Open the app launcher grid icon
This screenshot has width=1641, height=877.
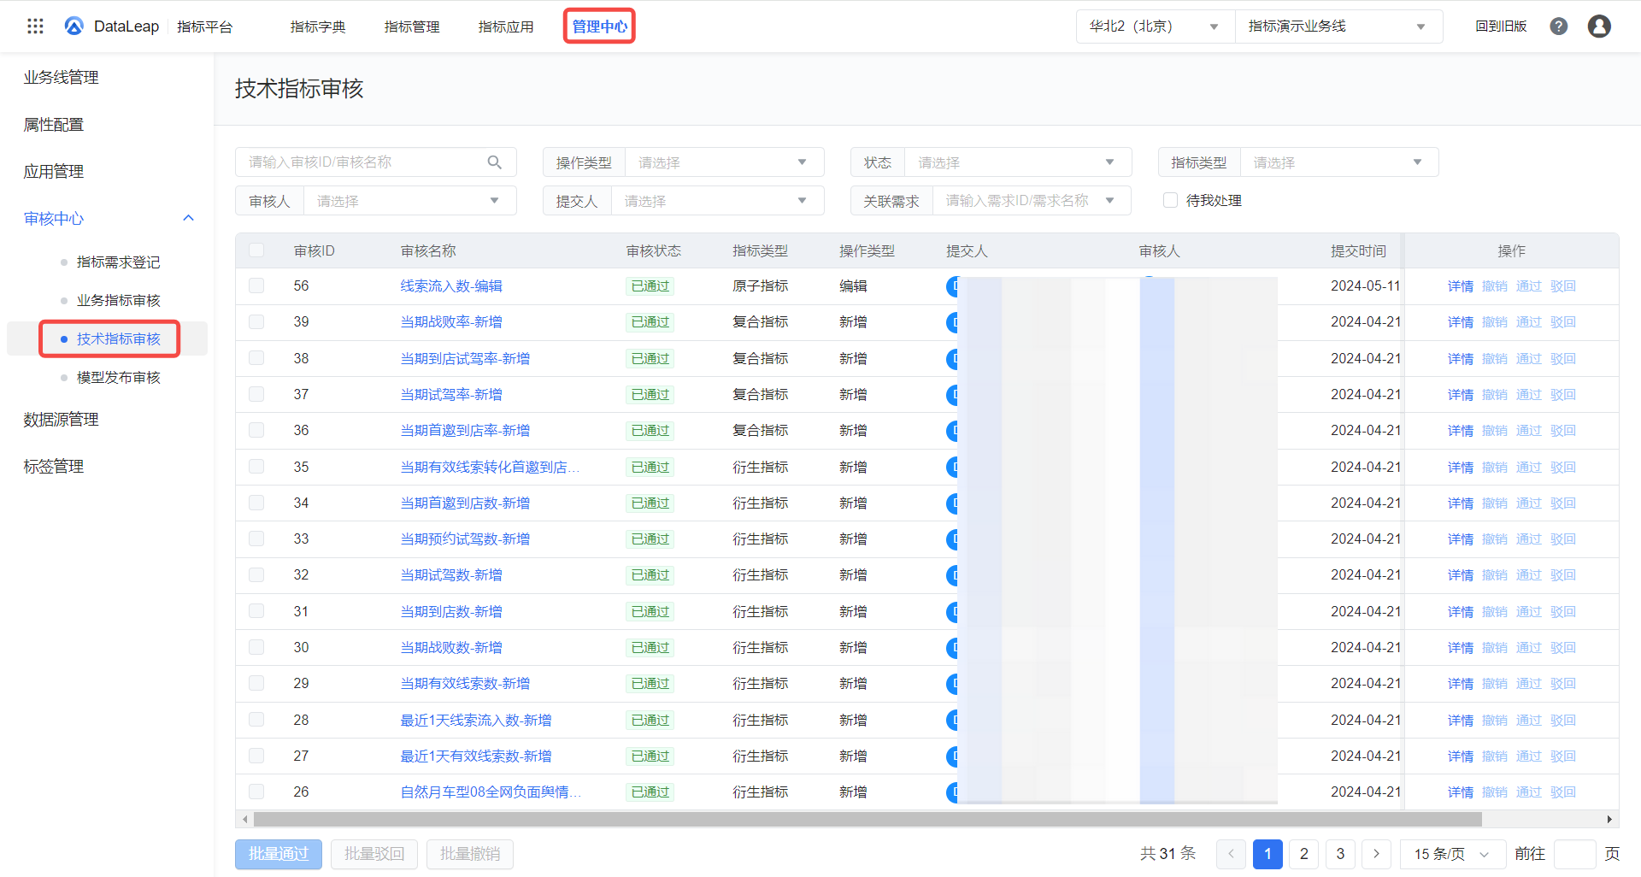tap(35, 26)
